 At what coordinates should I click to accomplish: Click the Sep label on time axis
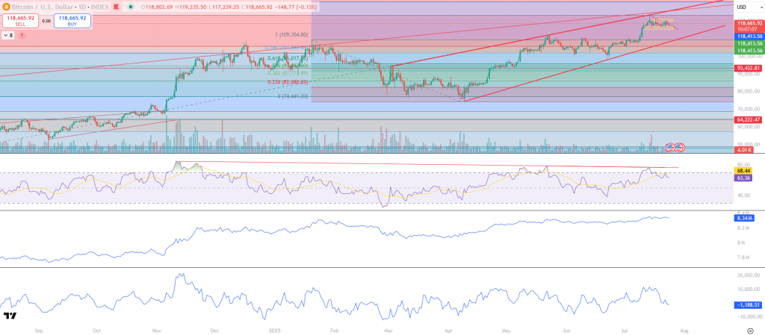click(x=39, y=330)
